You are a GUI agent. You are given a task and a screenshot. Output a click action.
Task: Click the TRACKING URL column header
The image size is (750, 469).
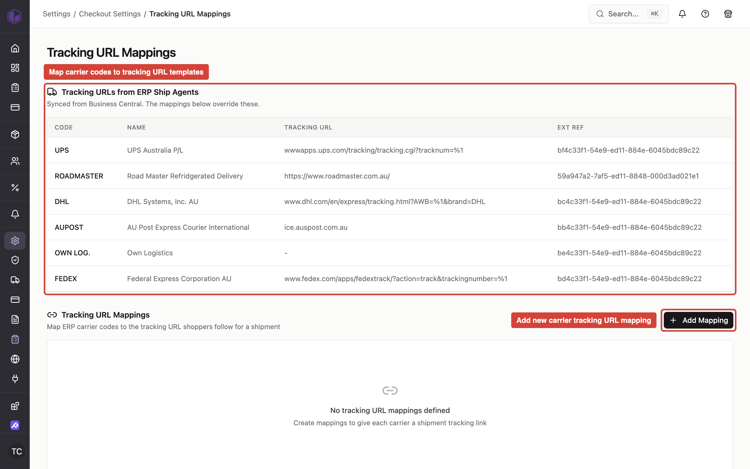308,127
